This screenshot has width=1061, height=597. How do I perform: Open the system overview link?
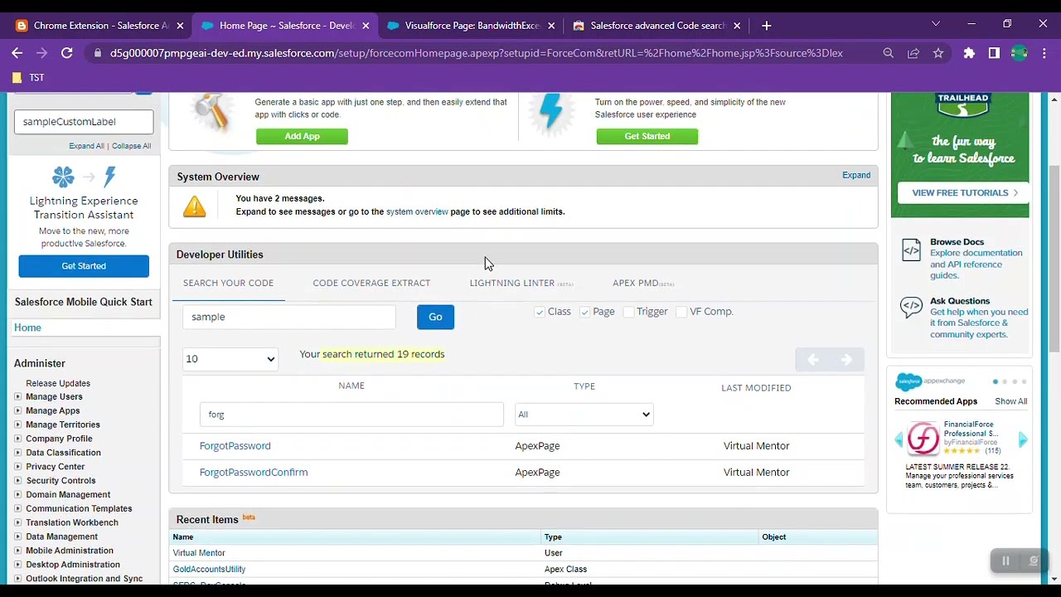click(x=417, y=211)
